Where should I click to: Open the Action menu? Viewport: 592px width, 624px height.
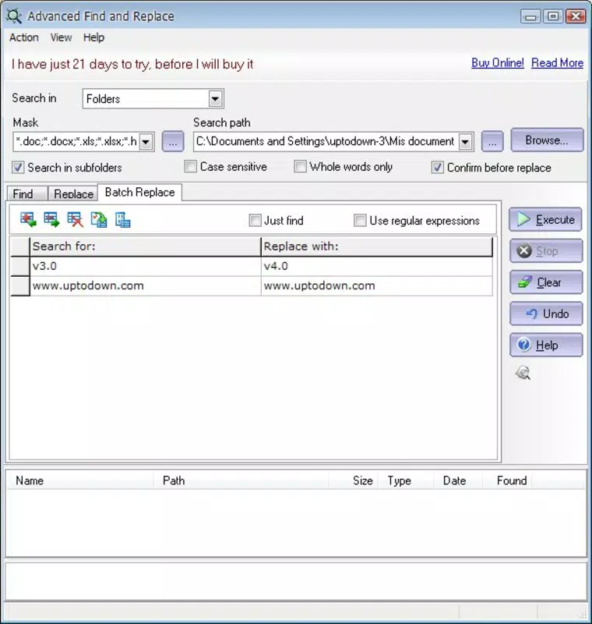24,37
